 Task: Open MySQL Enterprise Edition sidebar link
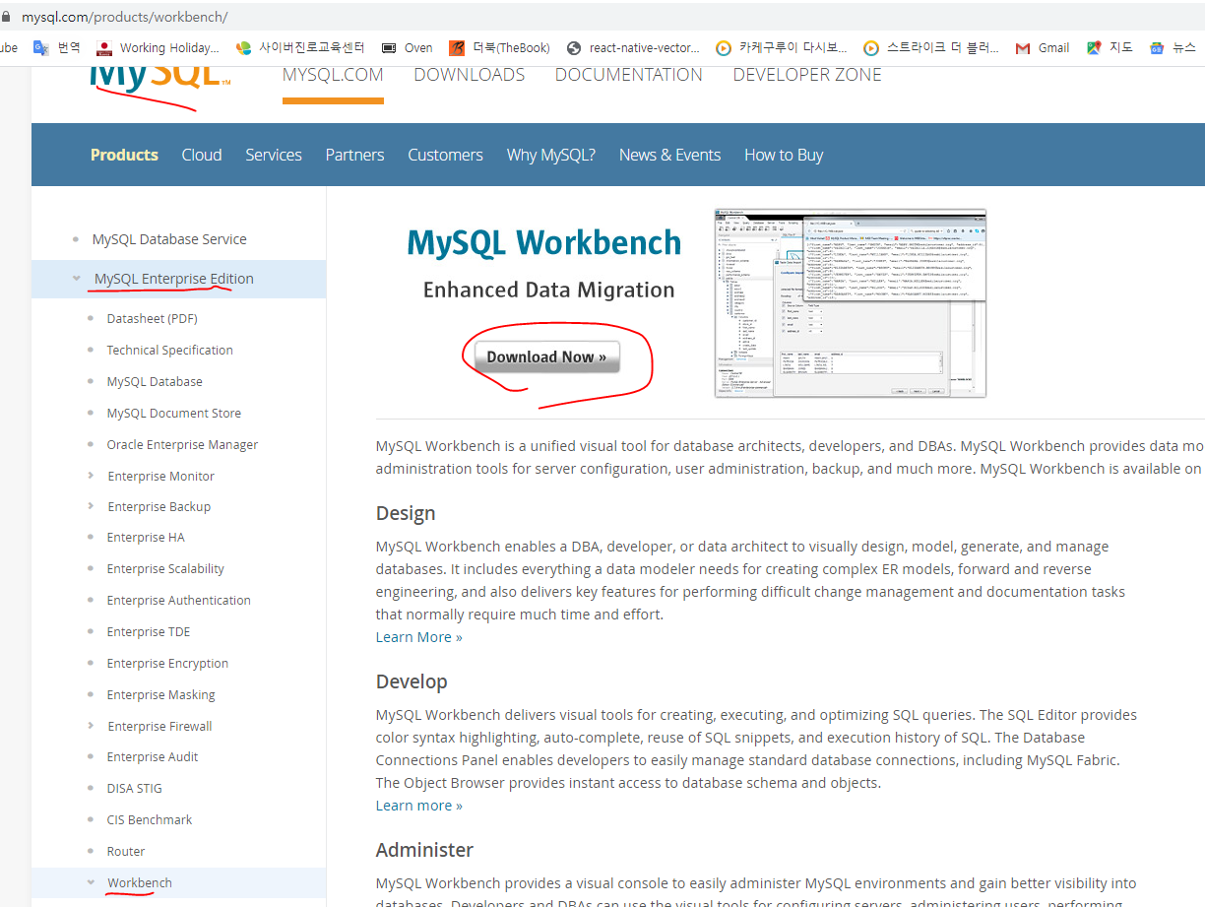(x=174, y=279)
